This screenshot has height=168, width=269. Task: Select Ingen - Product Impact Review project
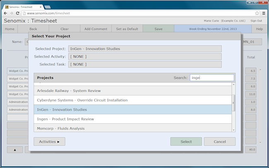tap(132, 119)
